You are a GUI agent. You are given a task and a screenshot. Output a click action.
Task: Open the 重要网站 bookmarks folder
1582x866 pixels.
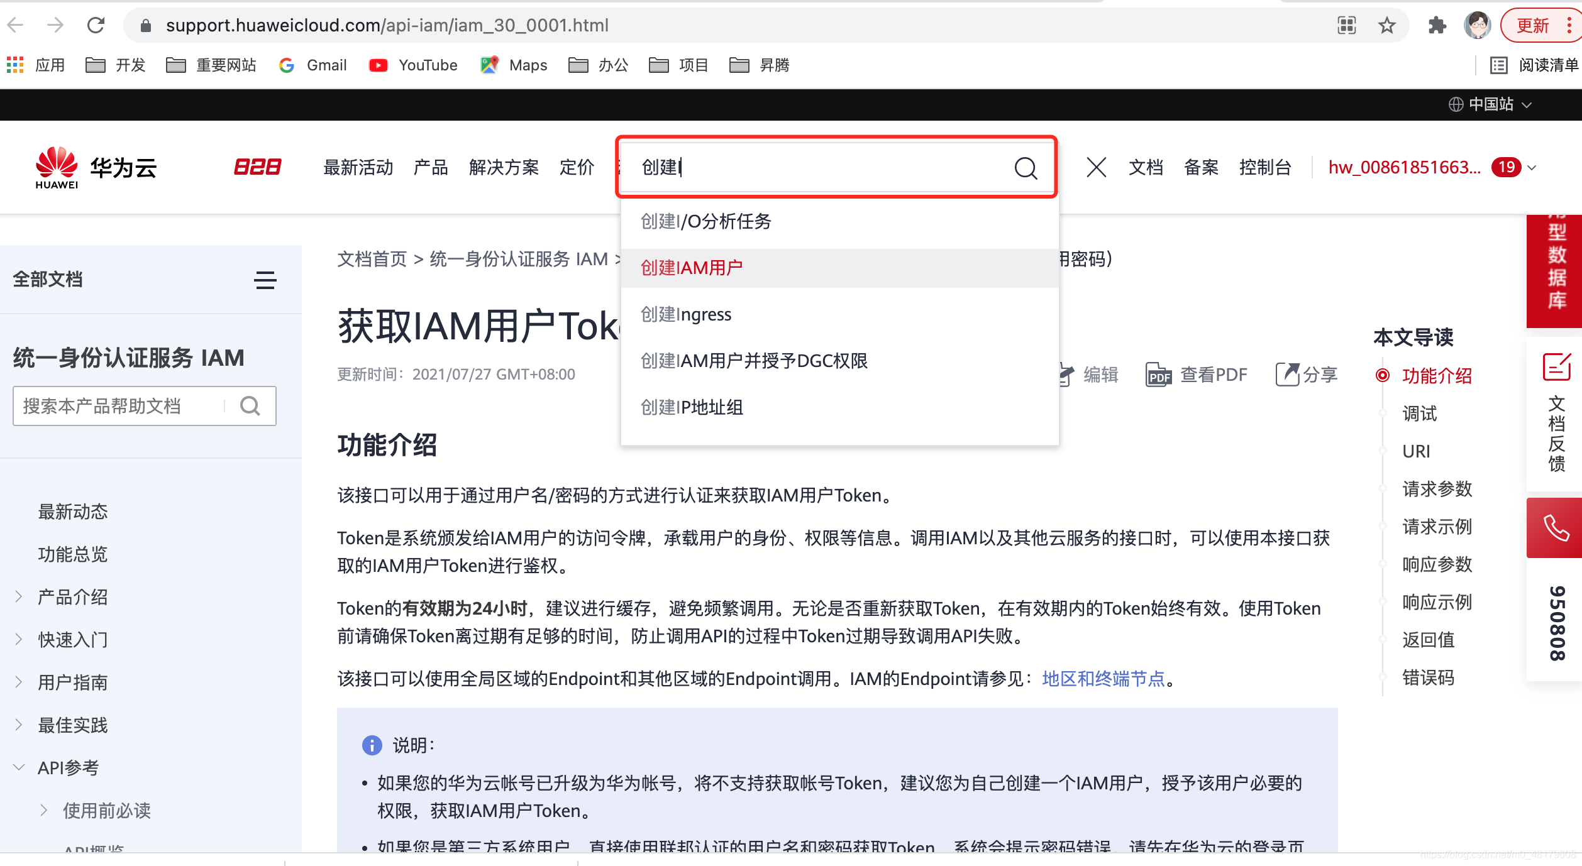click(x=211, y=65)
